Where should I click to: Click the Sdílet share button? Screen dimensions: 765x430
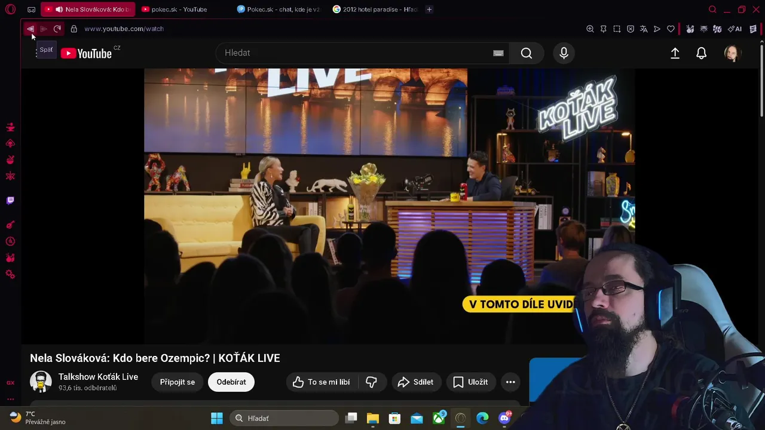[x=415, y=382]
